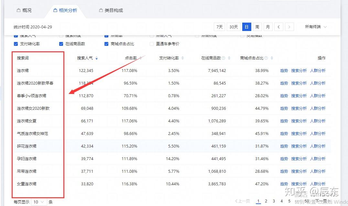Viewport: 348px width, 206px height.
Task: Select 7天 time range
Action: pyautogui.click(x=220, y=27)
